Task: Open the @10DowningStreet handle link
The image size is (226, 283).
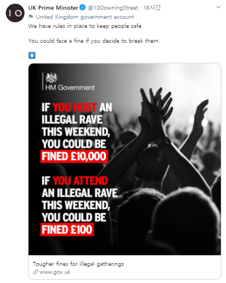Action: (113, 8)
